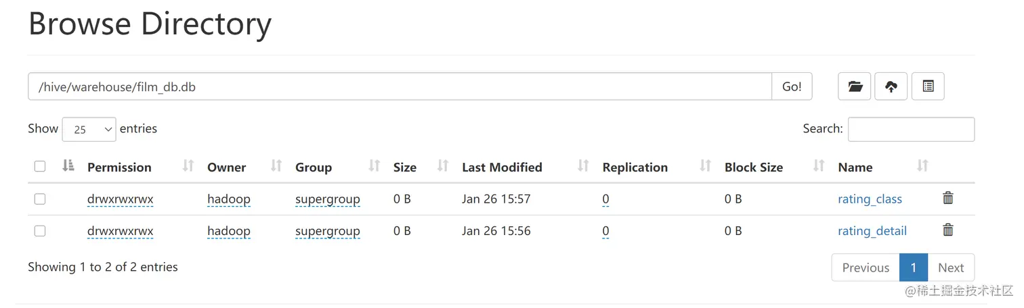
Task: Check the rating_class row checkbox
Action: pyautogui.click(x=40, y=199)
